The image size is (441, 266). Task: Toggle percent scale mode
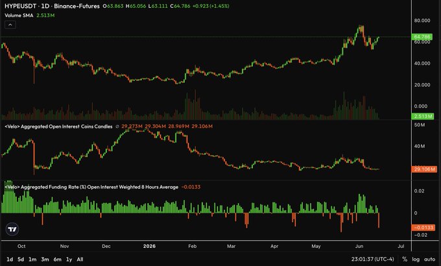pos(405,259)
